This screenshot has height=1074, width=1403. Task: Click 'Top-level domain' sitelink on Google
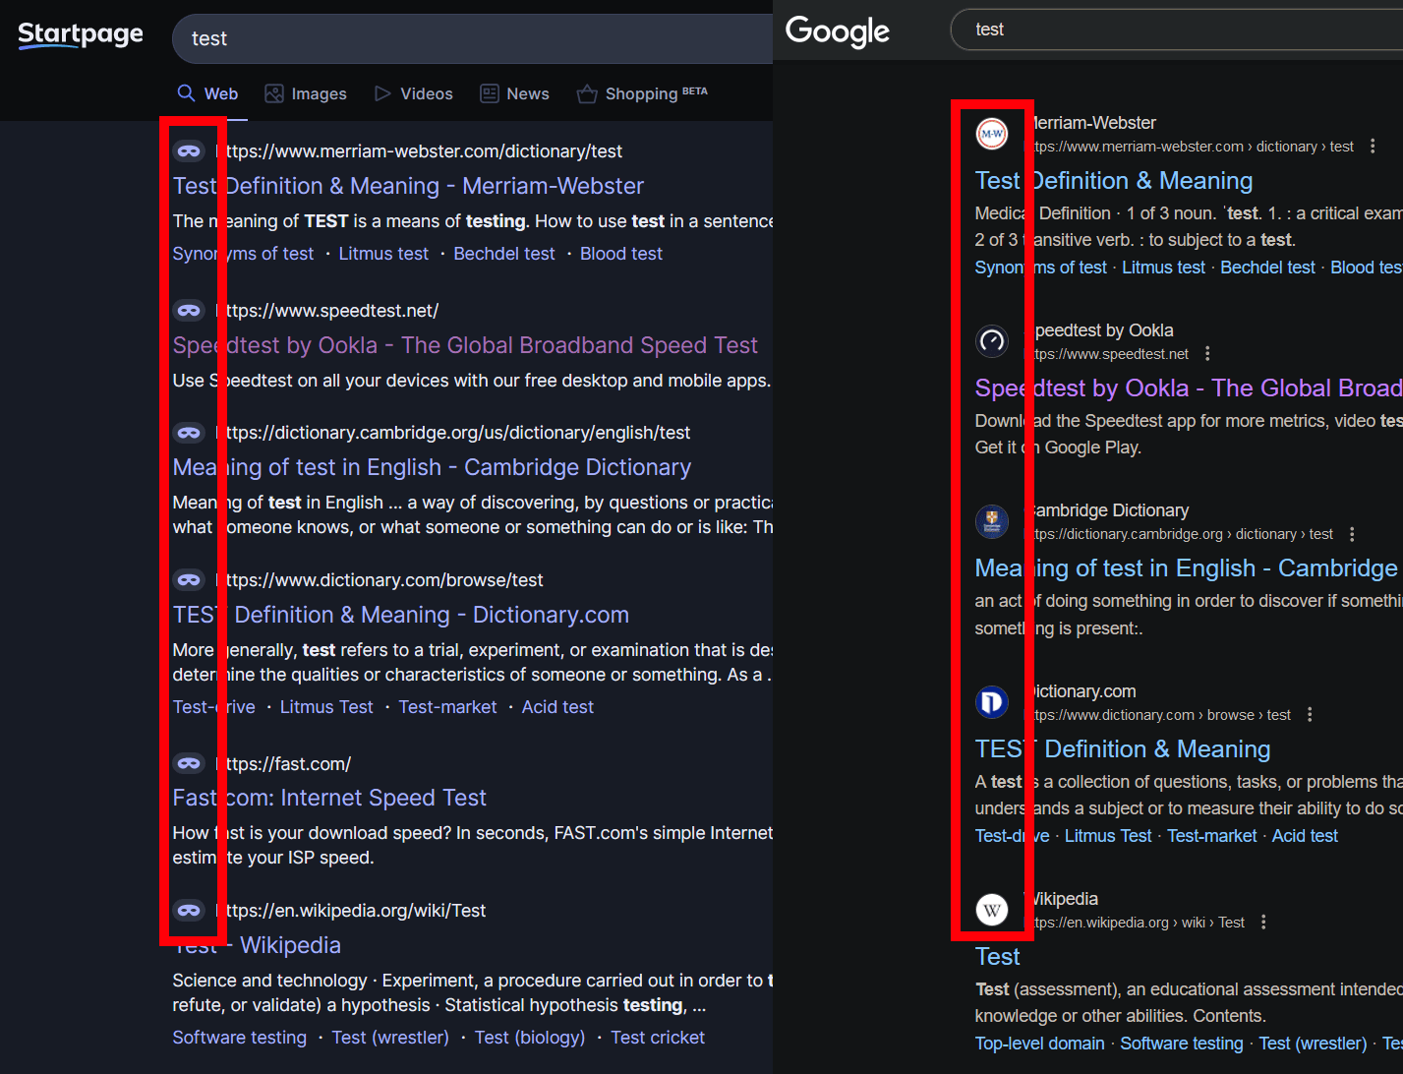pyautogui.click(x=1040, y=1044)
